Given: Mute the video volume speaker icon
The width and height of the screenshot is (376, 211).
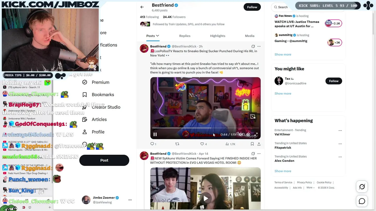Looking at the screenshot, I should coord(241,135).
